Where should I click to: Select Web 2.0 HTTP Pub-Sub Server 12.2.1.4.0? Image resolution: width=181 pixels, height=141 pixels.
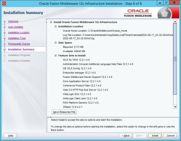[85, 90]
